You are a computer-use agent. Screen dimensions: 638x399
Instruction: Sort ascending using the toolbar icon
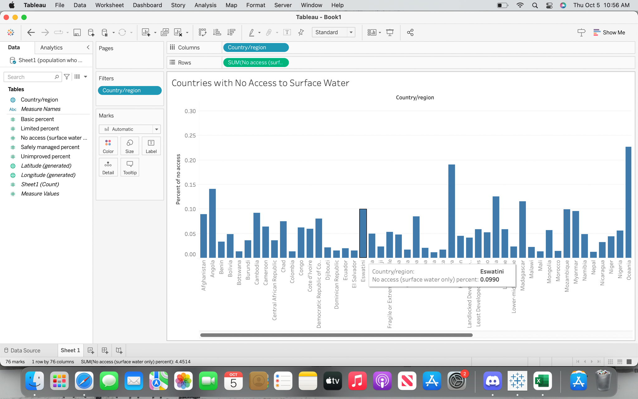[x=217, y=32]
